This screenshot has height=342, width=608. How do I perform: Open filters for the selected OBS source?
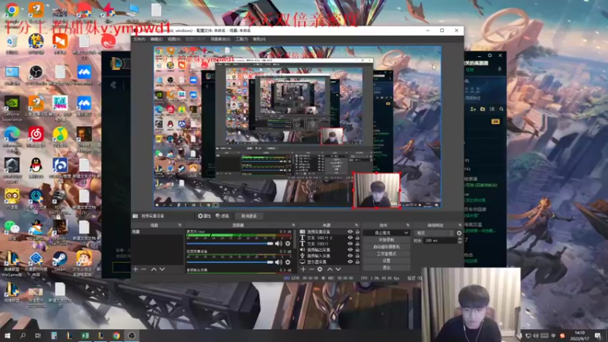222,216
